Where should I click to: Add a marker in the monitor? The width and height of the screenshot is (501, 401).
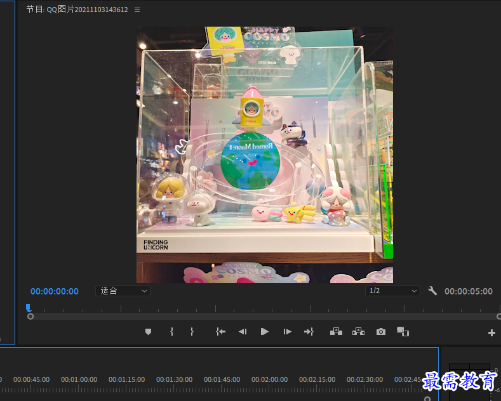click(x=148, y=332)
